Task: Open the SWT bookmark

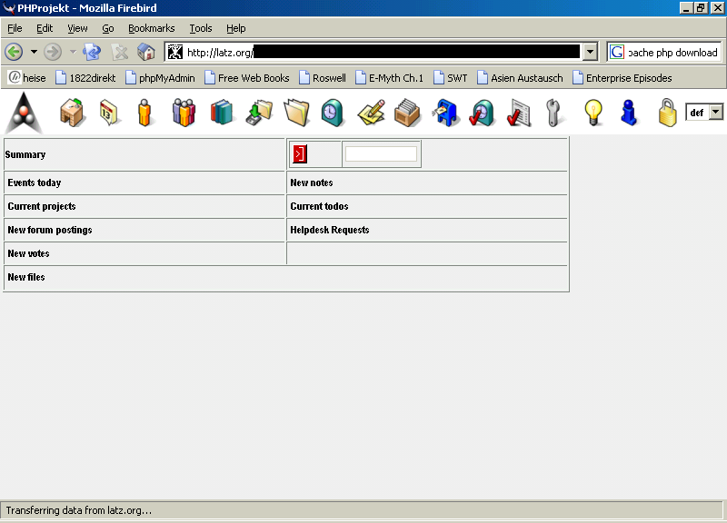Action: pyautogui.click(x=451, y=78)
